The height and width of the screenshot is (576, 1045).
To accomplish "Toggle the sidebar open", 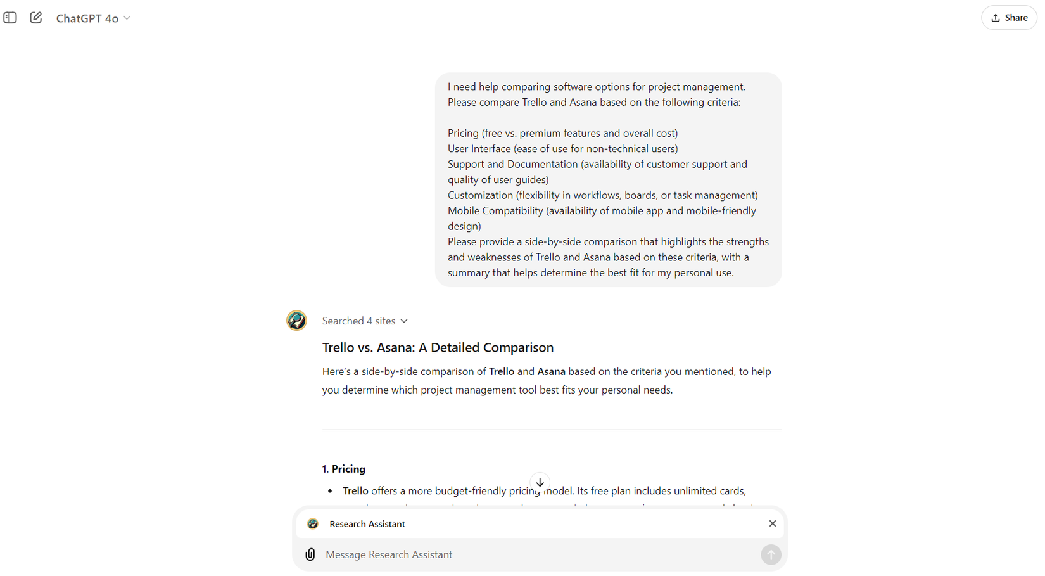I will click(x=10, y=18).
